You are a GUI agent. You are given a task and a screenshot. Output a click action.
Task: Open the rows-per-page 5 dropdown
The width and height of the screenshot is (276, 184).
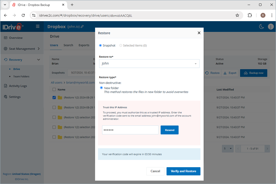(x=228, y=149)
